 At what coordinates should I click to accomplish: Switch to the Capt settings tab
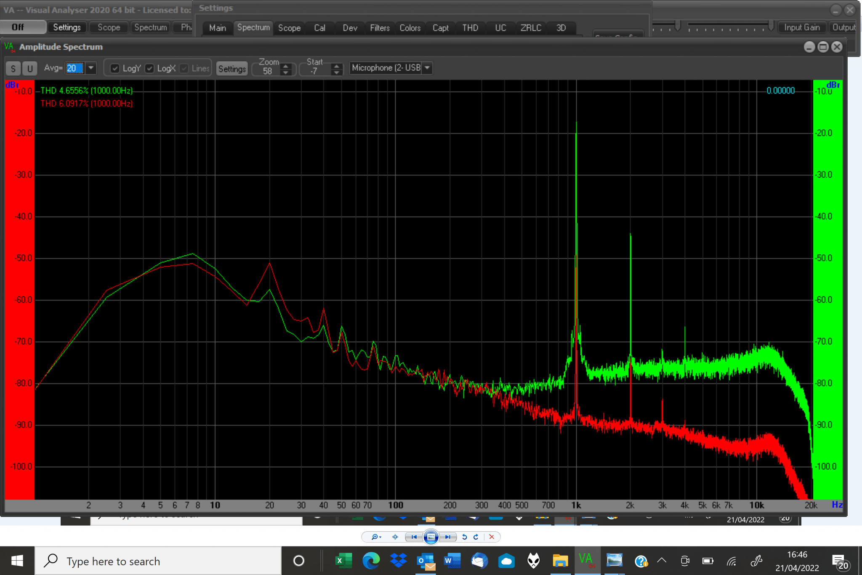(x=440, y=28)
